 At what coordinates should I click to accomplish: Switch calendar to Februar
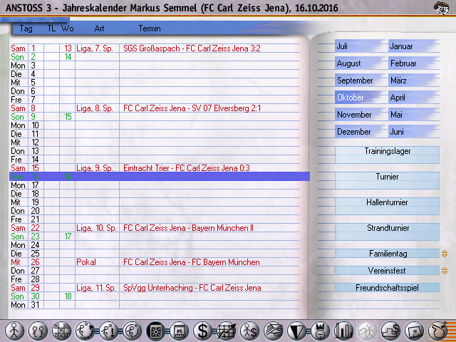pyautogui.click(x=413, y=63)
